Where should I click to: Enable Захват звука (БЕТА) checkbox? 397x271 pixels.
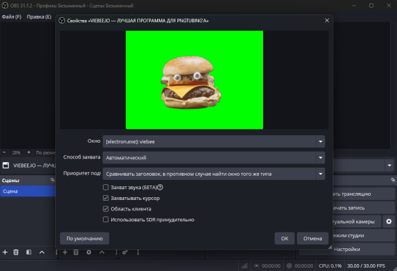[106, 188]
